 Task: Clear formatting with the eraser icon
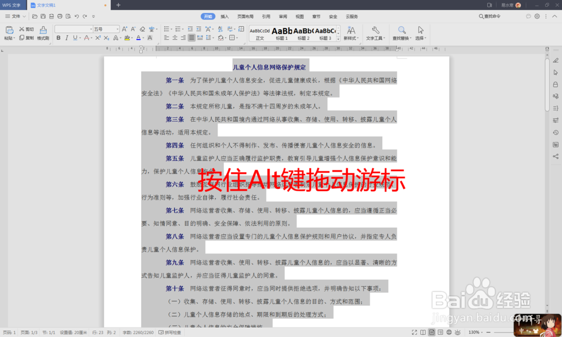point(142,29)
